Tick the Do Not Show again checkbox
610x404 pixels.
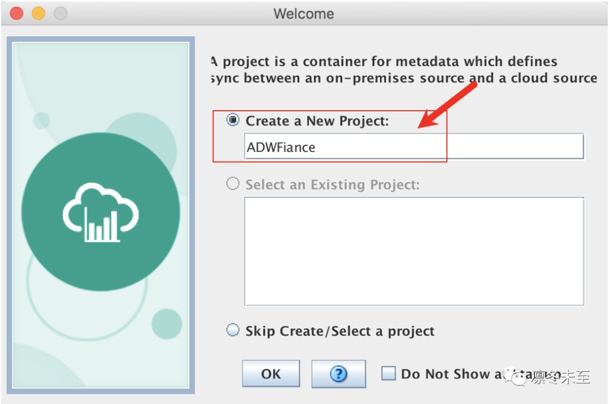tap(389, 373)
